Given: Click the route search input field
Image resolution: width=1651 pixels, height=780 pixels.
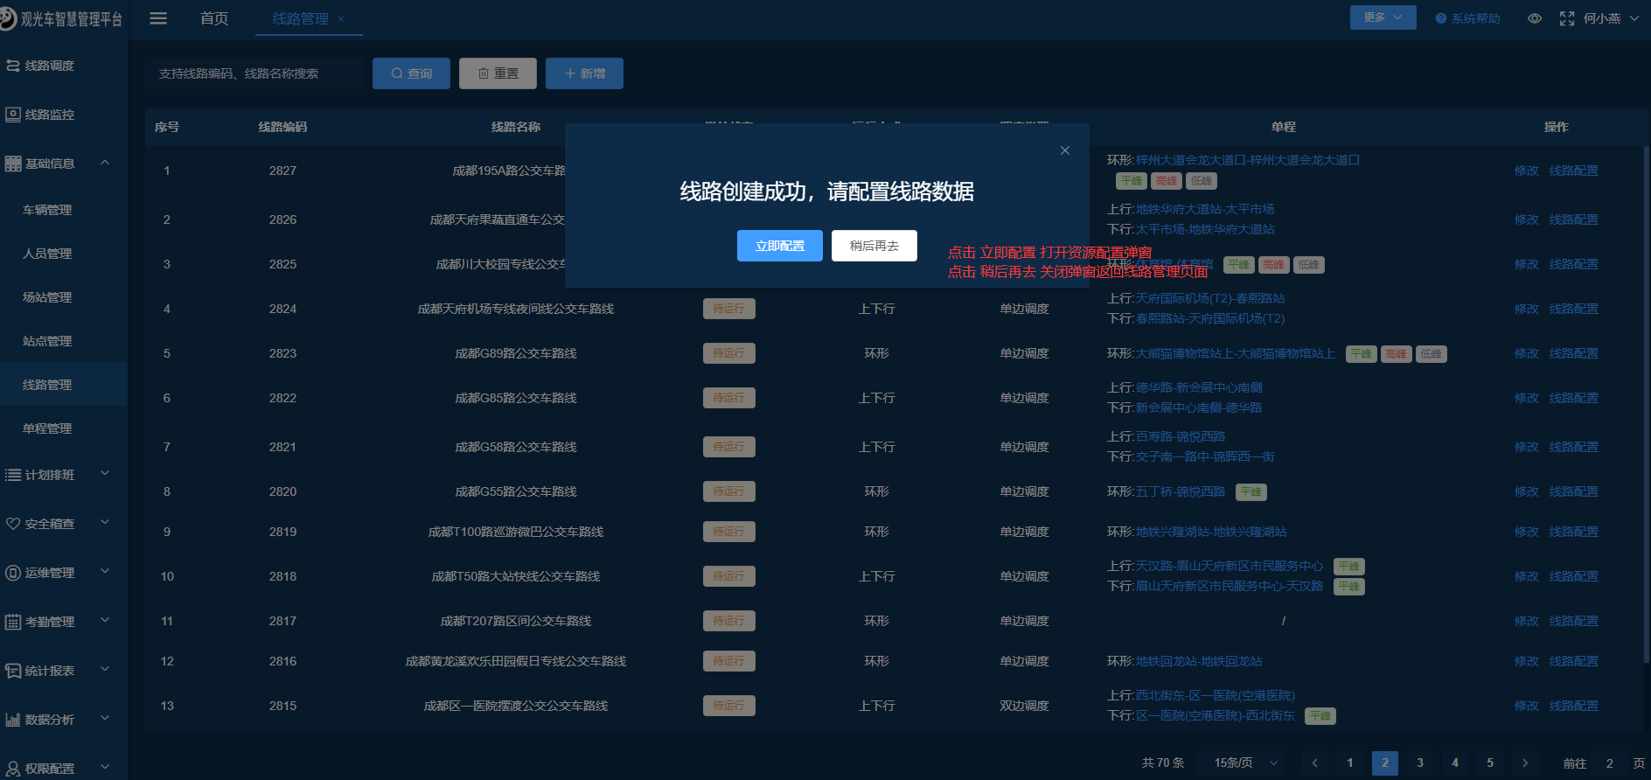Looking at the screenshot, I should 254,73.
